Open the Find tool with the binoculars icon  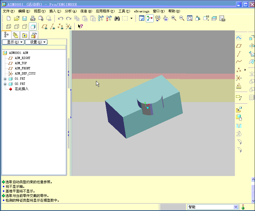(x=117, y=18)
